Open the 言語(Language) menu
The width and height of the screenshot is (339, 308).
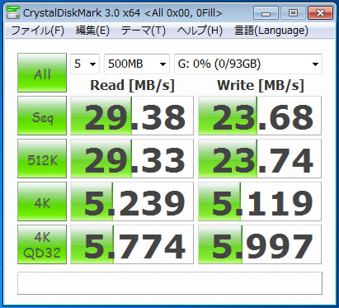[x=271, y=31]
